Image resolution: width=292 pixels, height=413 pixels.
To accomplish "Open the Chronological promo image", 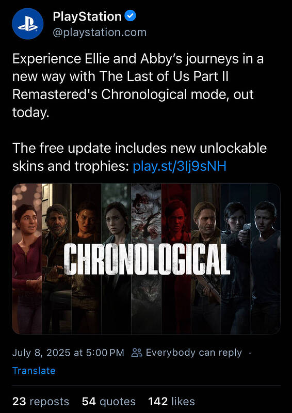I will [x=146, y=259].
